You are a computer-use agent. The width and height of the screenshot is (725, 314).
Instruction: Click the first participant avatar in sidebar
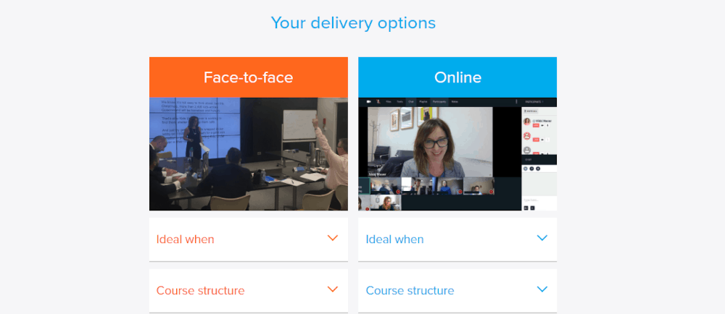coord(526,122)
